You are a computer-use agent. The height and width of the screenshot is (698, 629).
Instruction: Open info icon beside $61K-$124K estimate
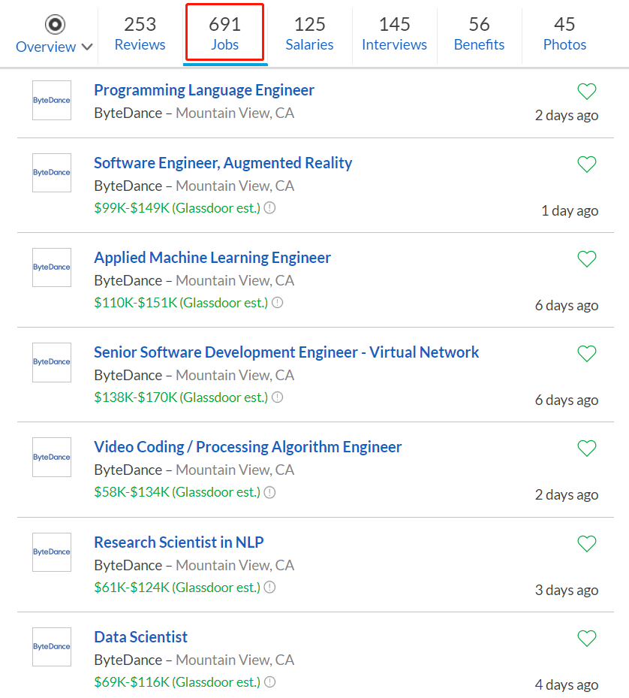(x=269, y=588)
